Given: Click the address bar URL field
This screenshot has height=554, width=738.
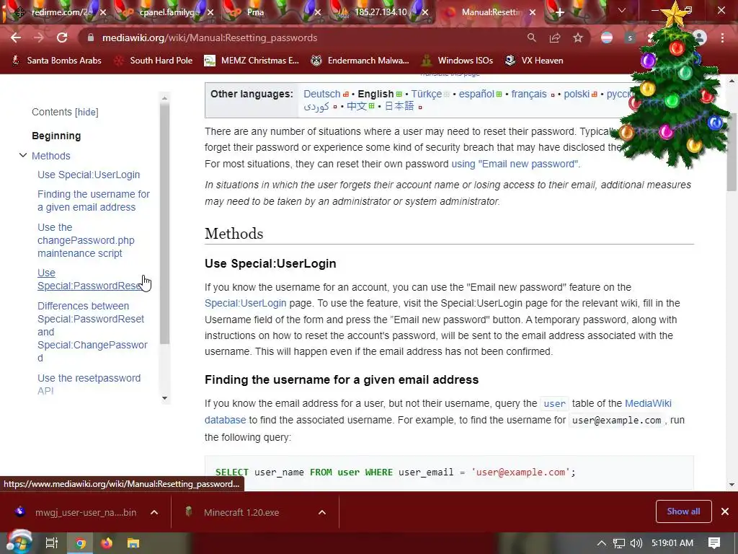Looking at the screenshot, I should click(301, 38).
